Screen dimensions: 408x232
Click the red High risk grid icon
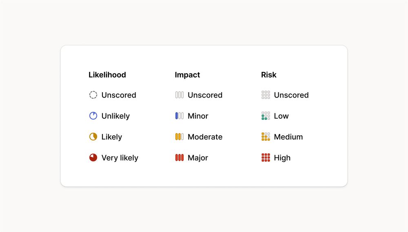coord(266,157)
